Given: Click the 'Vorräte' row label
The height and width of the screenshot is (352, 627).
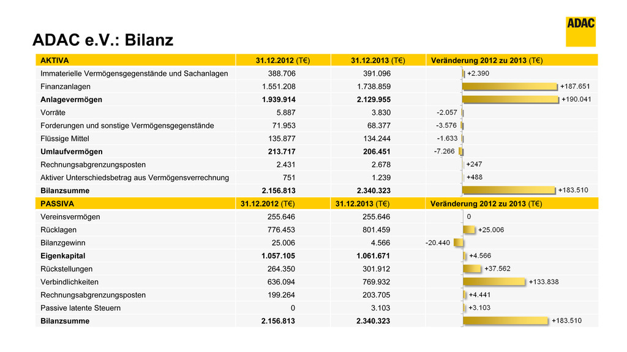Looking at the screenshot, I should point(53,112).
